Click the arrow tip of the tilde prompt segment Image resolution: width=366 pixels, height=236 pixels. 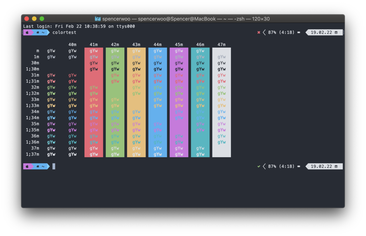48,32
